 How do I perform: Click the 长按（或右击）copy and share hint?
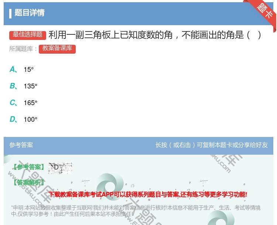tap(212, 145)
